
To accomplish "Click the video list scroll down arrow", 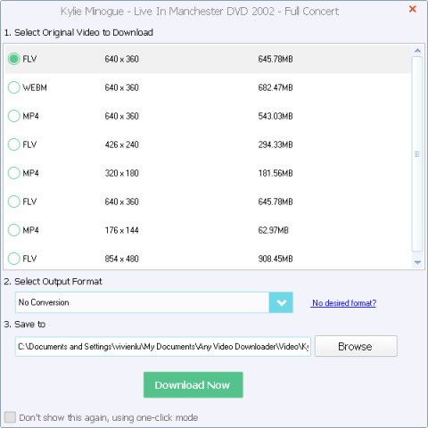I will point(417,262).
